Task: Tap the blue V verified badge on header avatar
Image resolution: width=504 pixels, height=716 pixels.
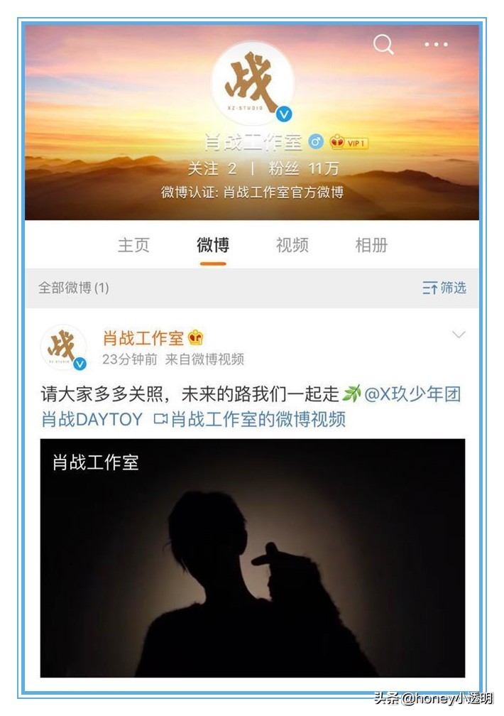Action: (x=284, y=114)
